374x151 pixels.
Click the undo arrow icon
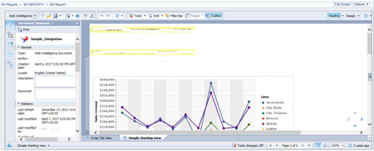[102, 16]
